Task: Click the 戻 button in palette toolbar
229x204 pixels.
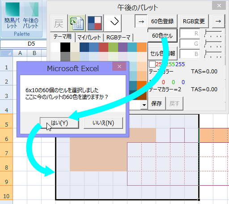Action: click(59, 23)
